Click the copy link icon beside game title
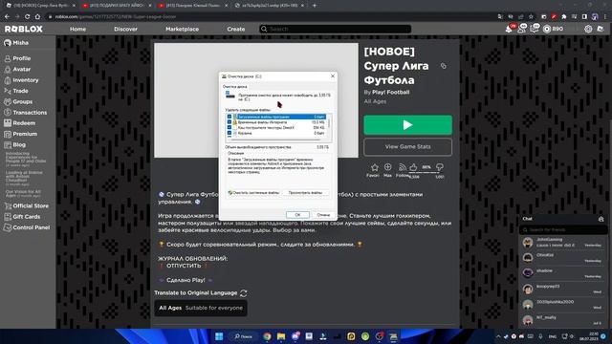 tap(444, 66)
